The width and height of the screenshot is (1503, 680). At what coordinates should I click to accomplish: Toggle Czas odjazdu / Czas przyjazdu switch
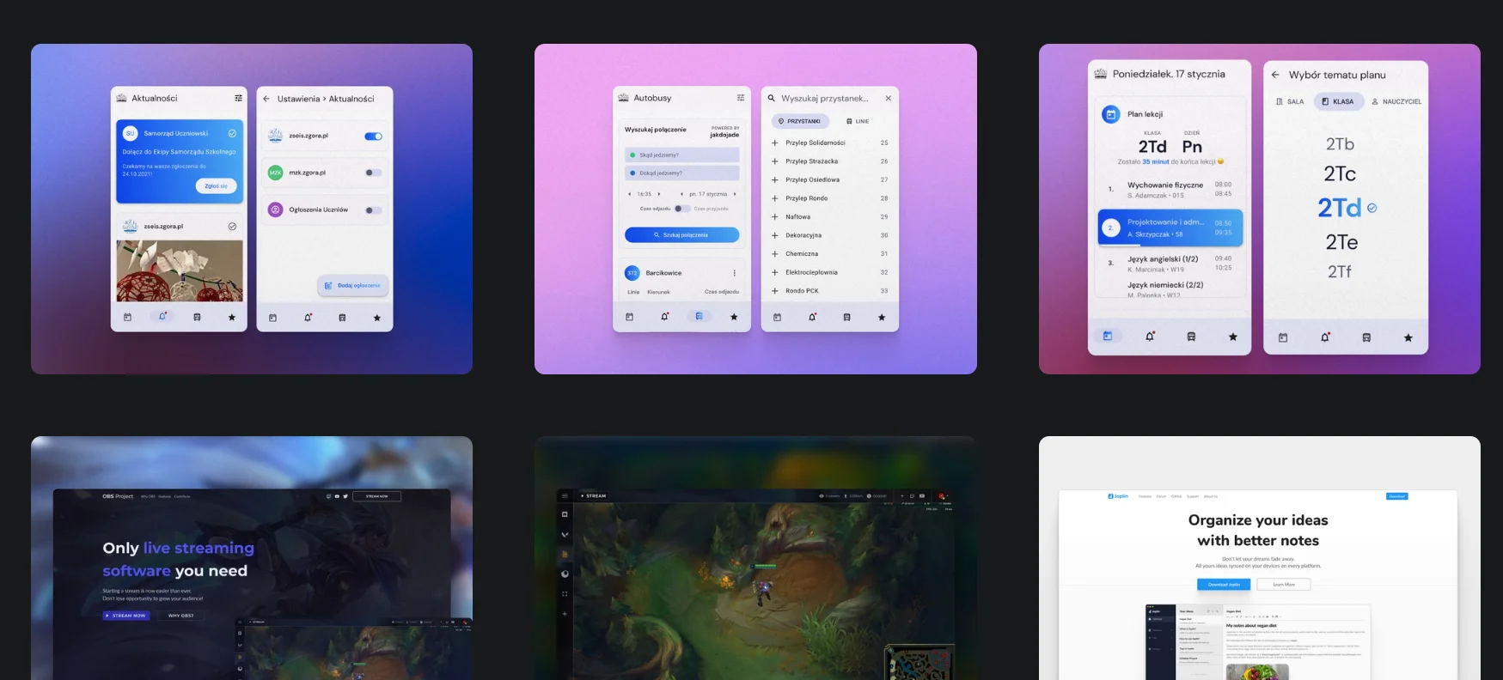point(681,209)
